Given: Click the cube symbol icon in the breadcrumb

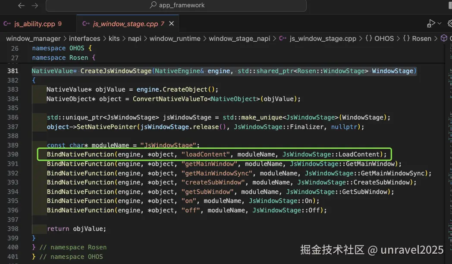Looking at the screenshot, I should point(444,38).
